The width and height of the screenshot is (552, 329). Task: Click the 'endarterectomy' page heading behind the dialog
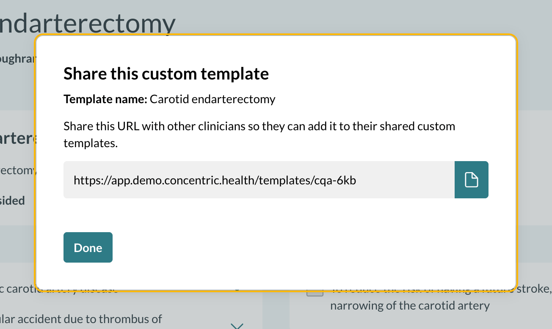87,23
